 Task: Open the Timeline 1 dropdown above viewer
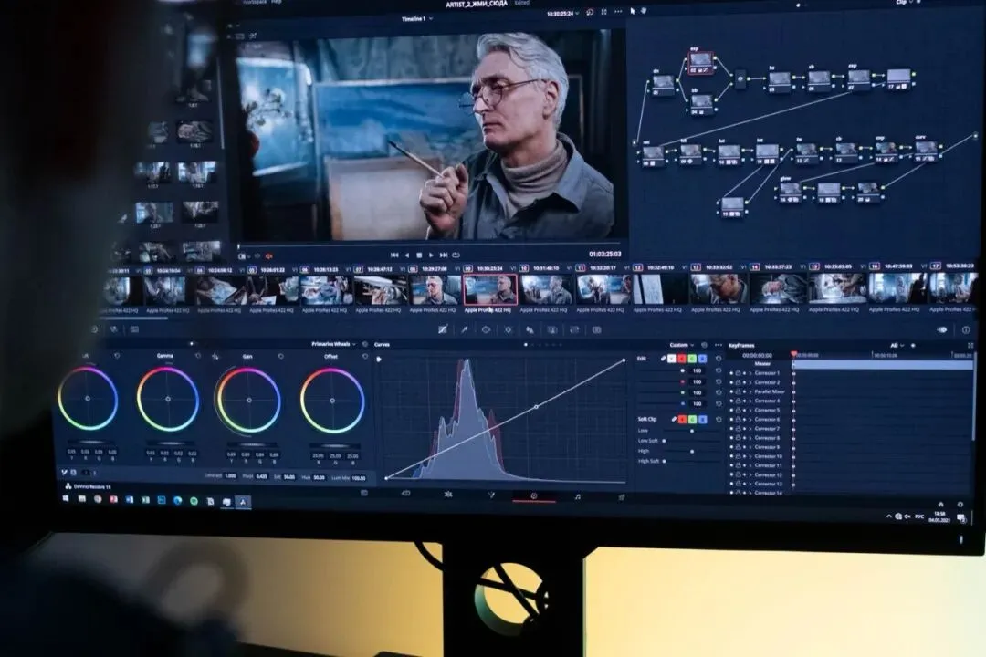click(417, 19)
